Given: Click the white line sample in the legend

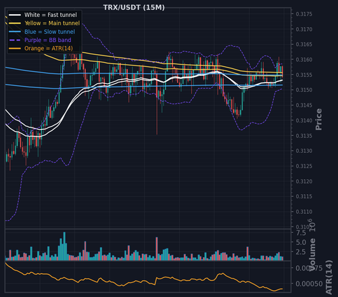Looking at the screenshot, I should point(15,15).
